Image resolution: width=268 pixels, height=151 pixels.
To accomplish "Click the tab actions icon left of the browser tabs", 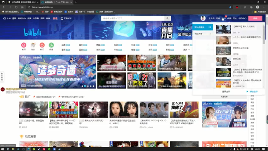I will [3, 2].
